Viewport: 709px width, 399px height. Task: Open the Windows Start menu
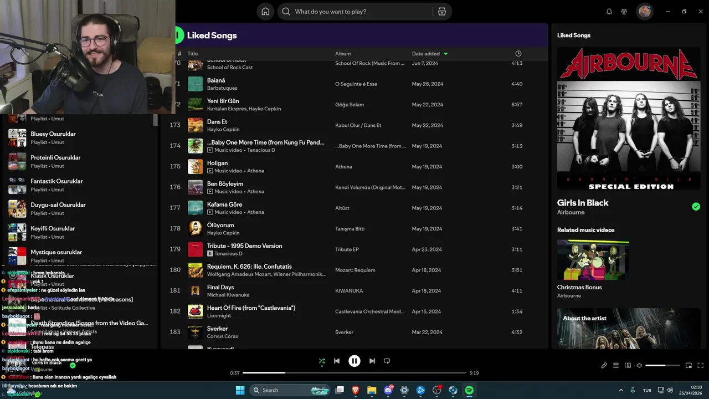tap(240, 390)
